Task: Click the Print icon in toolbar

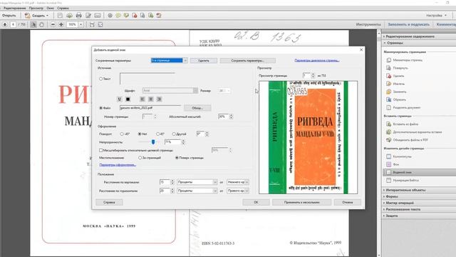Action: (78, 16)
